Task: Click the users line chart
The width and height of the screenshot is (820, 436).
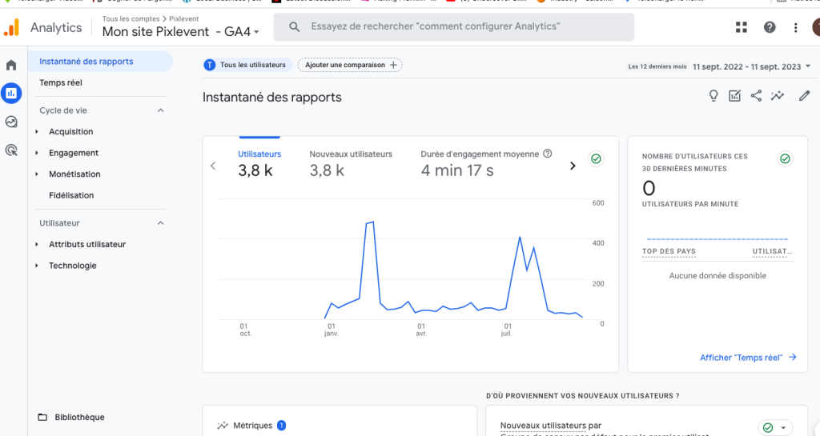Action: [x=402, y=261]
